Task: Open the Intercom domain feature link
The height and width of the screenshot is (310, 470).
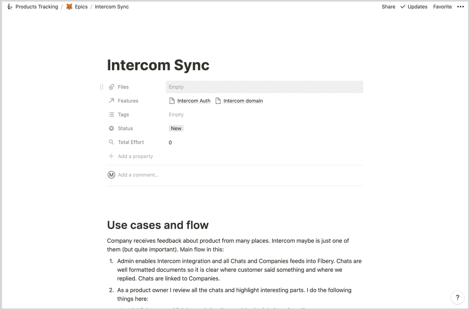Action: click(243, 100)
